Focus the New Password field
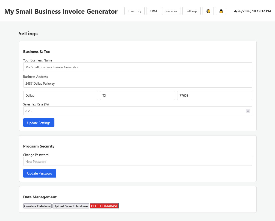Viewport: 275px width, 221px height. click(138, 161)
